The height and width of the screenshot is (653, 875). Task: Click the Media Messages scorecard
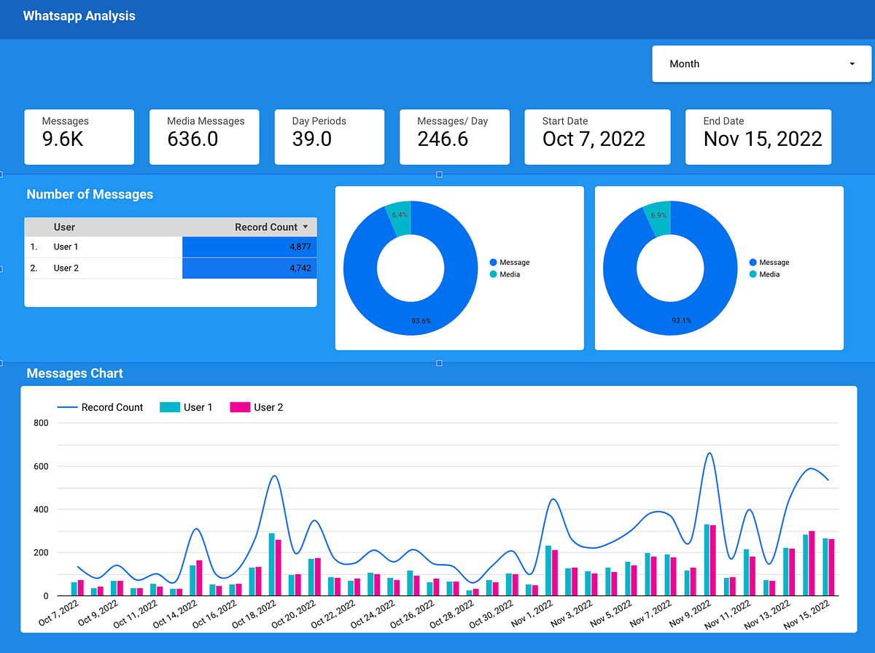point(204,136)
